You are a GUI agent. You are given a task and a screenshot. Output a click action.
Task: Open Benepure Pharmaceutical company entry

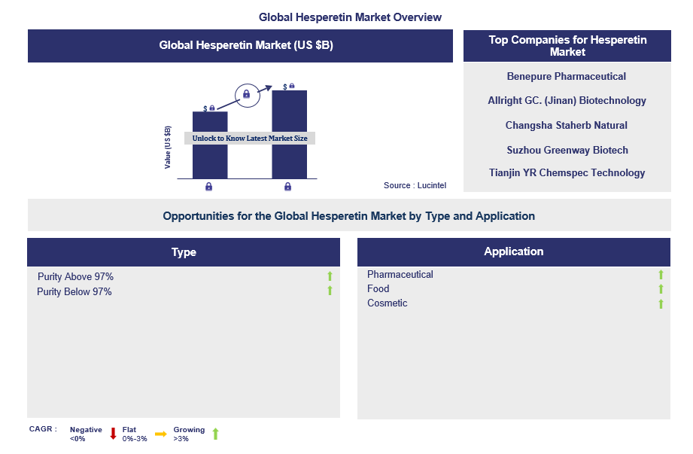567,76
